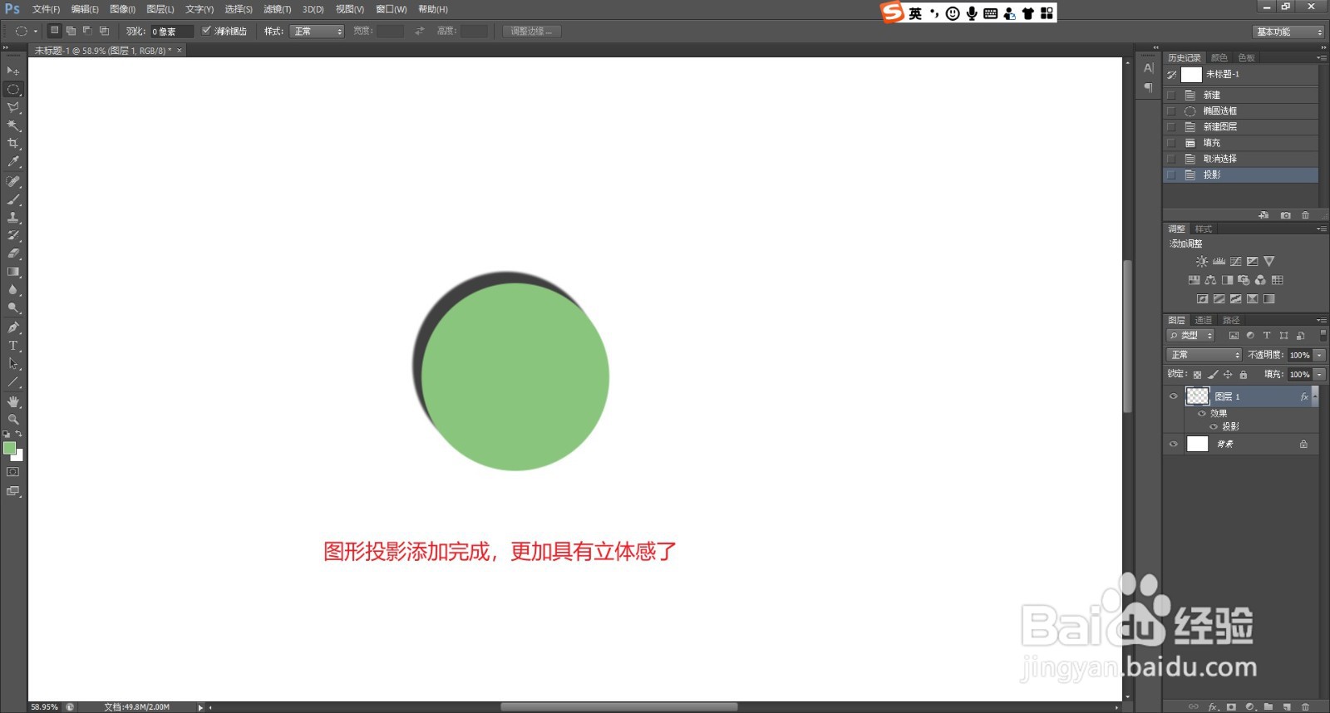Click the Dodge tool icon

[13, 308]
